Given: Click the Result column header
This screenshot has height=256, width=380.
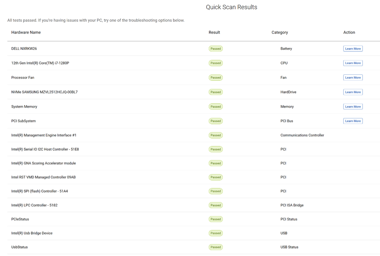Looking at the screenshot, I should click(x=214, y=32).
